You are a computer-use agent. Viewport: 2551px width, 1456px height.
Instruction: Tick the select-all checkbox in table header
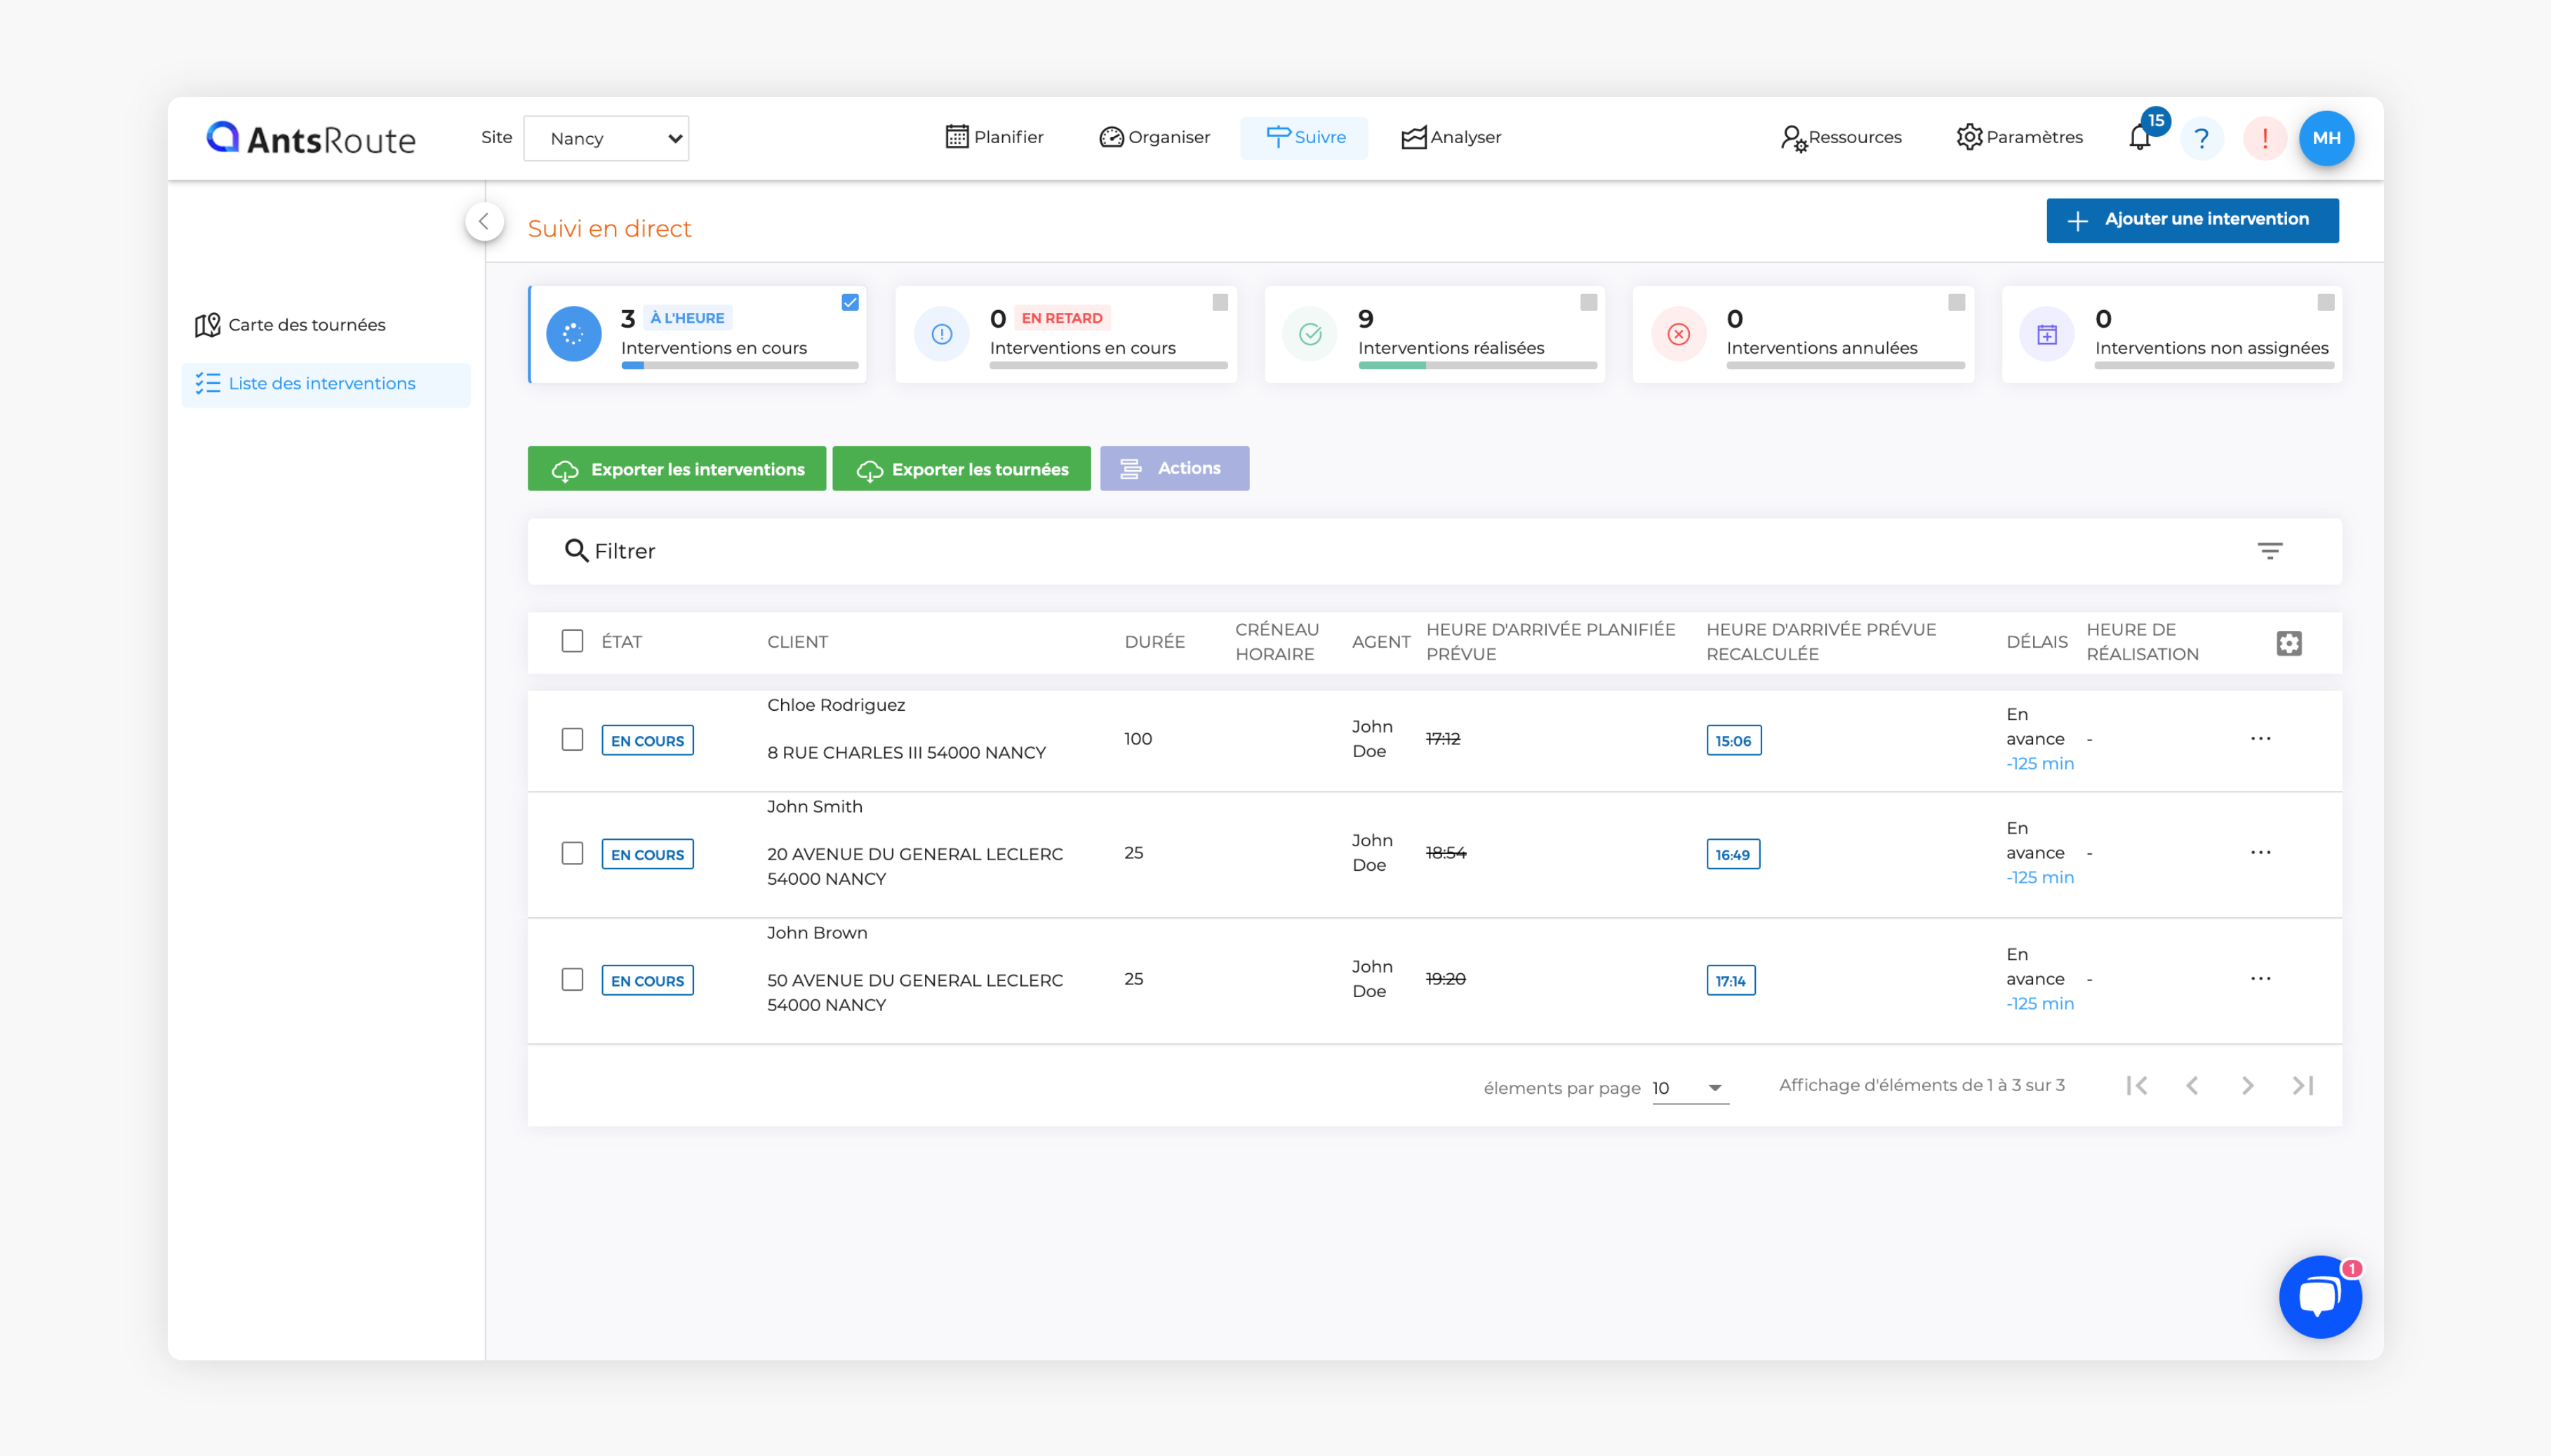coord(572,641)
